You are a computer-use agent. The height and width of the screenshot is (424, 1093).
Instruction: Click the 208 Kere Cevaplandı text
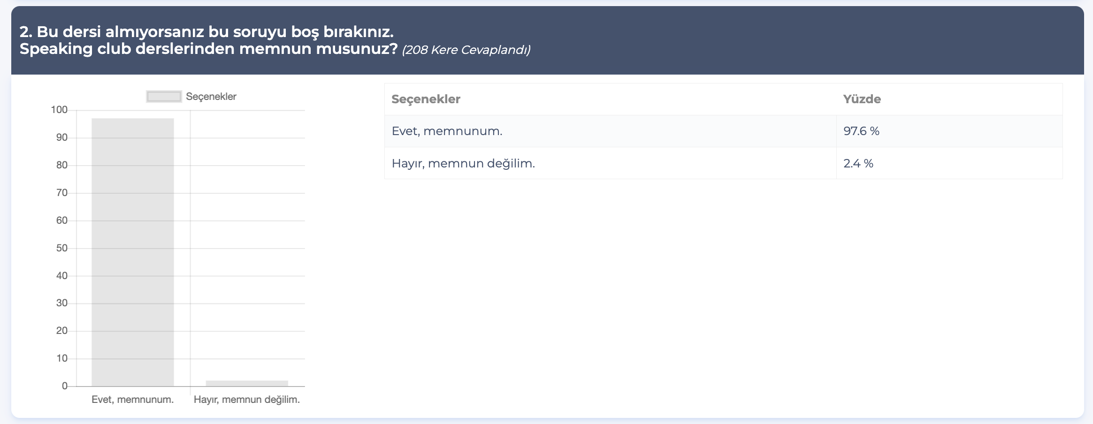[466, 50]
